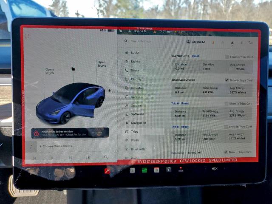This screenshot has width=272, height=204.
Task: Open the Display settings menu
Action: click(x=133, y=79)
